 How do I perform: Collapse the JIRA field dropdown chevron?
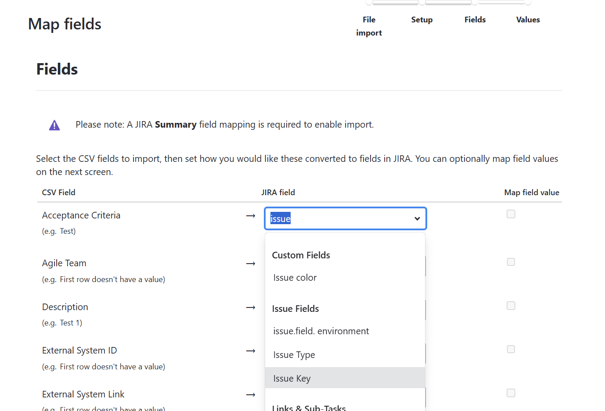[417, 218]
